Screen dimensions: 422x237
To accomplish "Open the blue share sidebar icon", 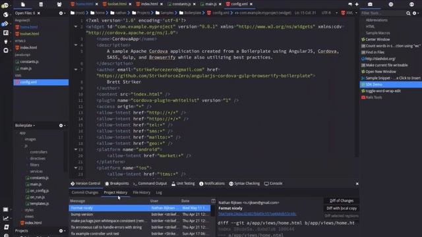I will tap(5, 24).
